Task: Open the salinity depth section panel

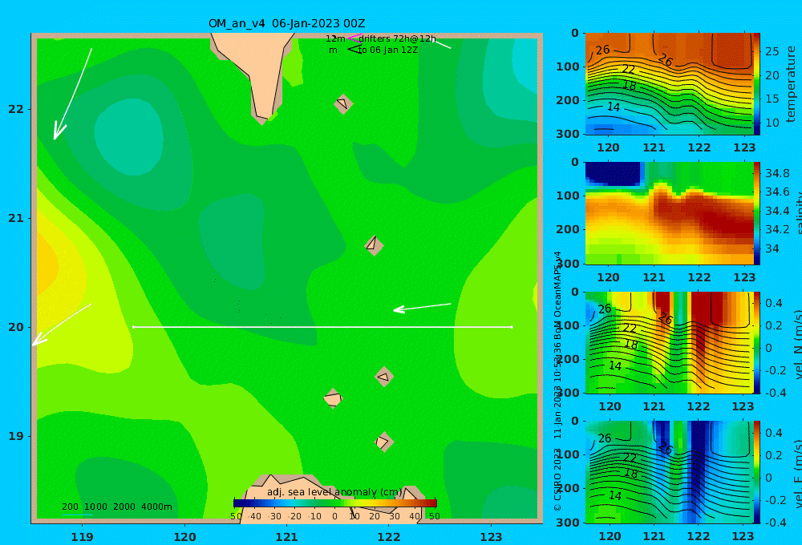Action: coord(669,213)
